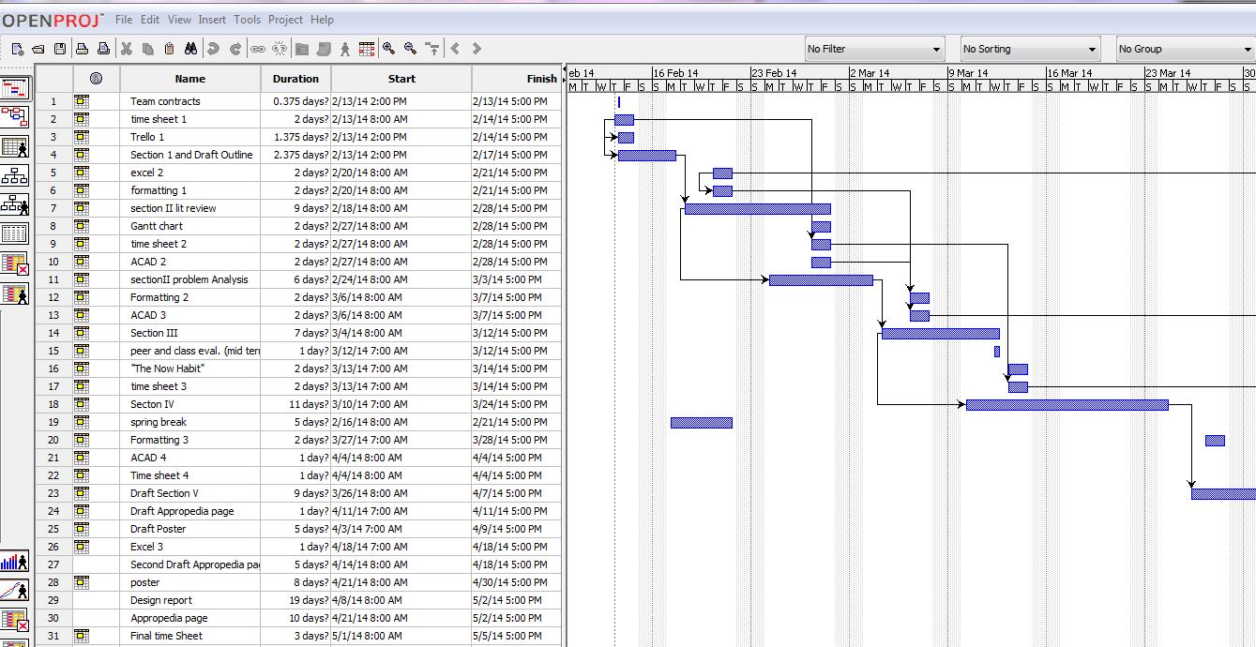This screenshot has height=647, width=1256.
Task: Toggle the Resources view sidebar button
Action: [15, 146]
